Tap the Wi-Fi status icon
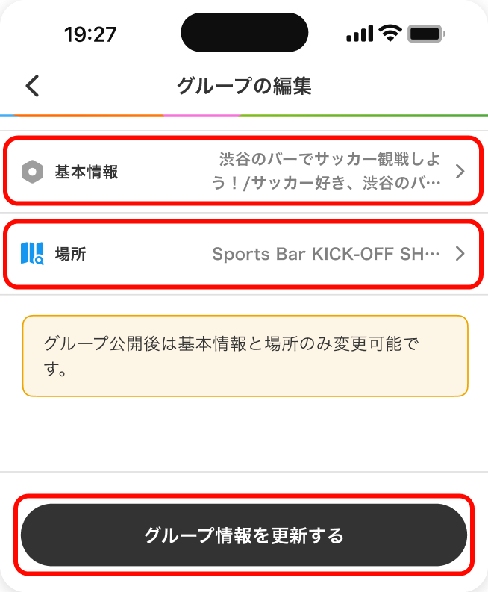The height and width of the screenshot is (592, 488). [390, 34]
